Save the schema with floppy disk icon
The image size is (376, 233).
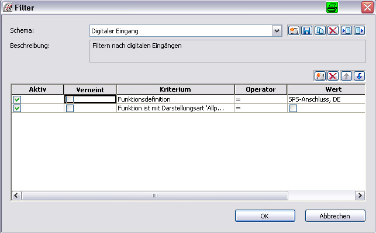click(x=306, y=30)
